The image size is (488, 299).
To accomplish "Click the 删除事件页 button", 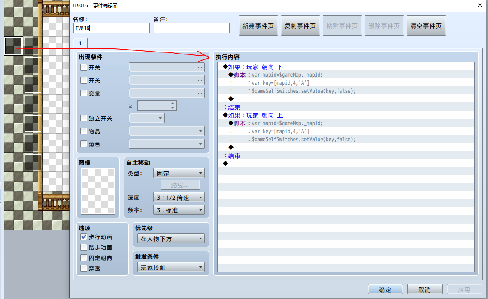I will coord(384,26).
